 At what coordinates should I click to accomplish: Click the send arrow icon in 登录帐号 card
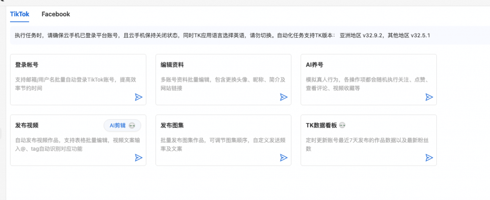(x=138, y=97)
